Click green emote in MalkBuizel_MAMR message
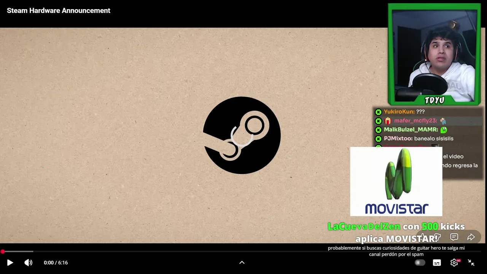The height and width of the screenshot is (274, 487). (x=444, y=130)
